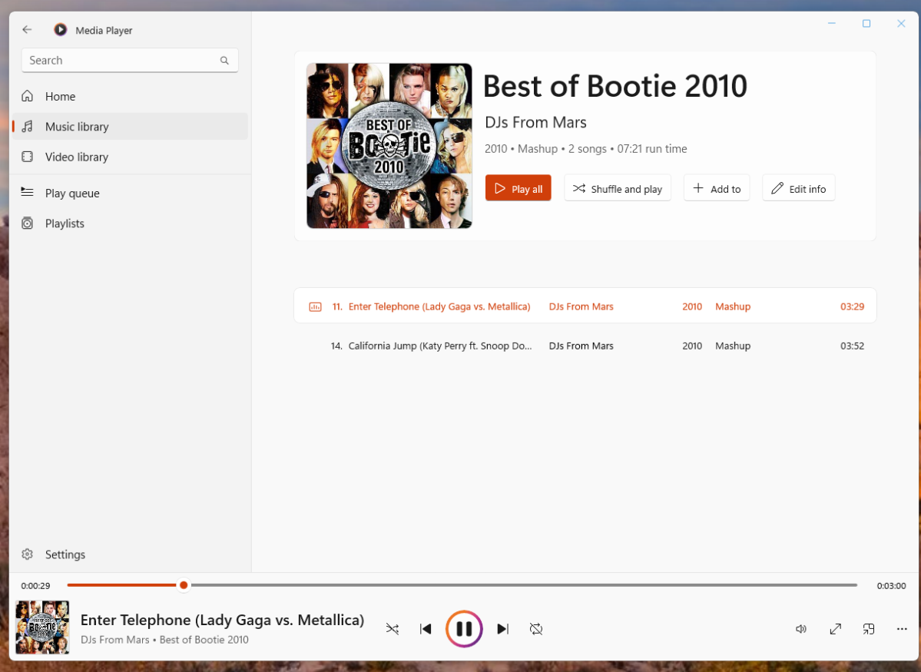Click the Best of Bootie album cover
Image resolution: width=921 pixels, height=672 pixels.
pos(389,146)
